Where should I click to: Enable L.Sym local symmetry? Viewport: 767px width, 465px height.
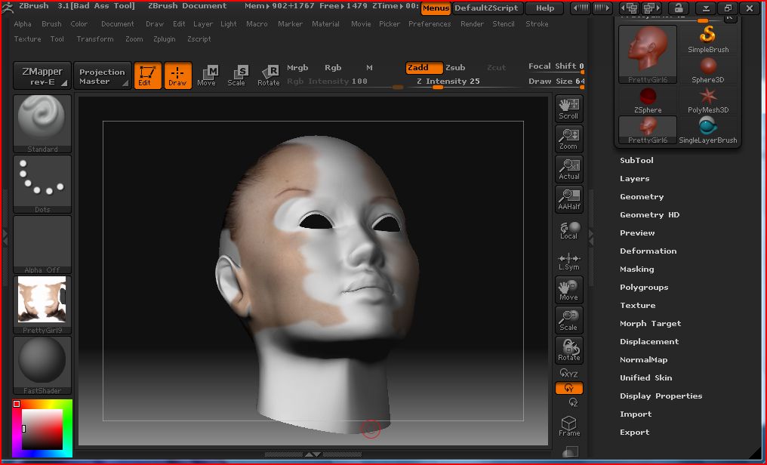(568, 260)
